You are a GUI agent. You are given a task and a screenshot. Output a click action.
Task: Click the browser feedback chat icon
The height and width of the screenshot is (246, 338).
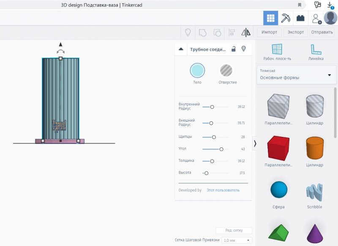(318, 5)
